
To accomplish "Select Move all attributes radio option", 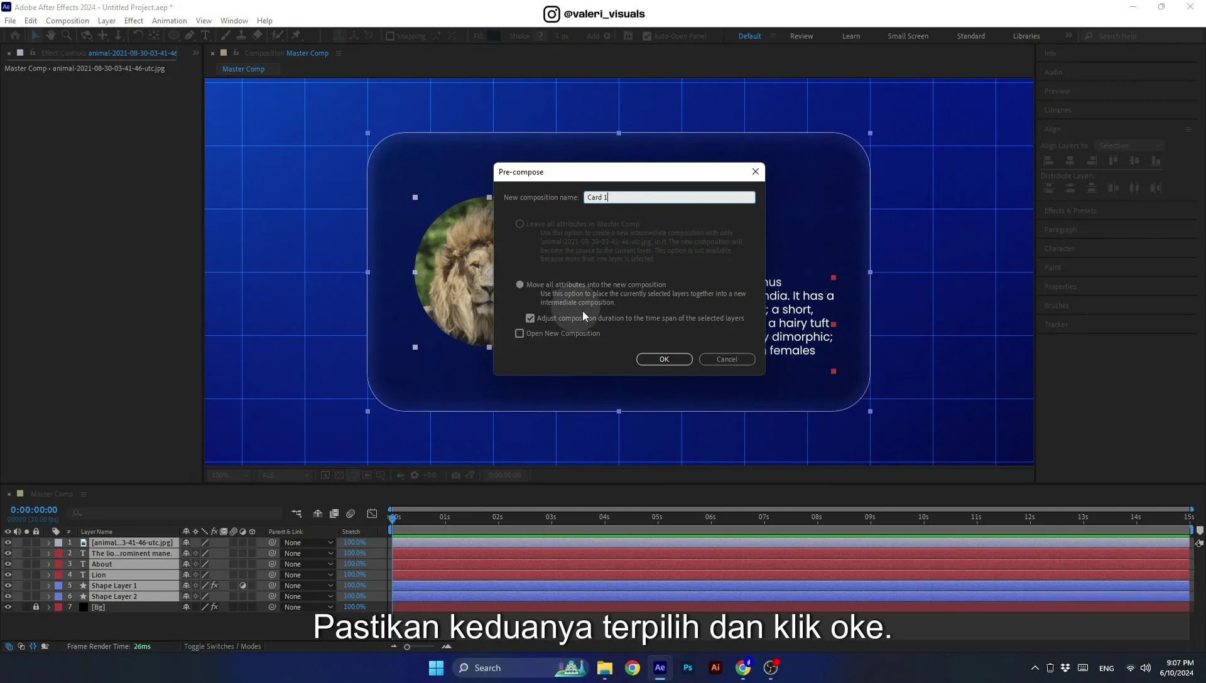I will 519,284.
